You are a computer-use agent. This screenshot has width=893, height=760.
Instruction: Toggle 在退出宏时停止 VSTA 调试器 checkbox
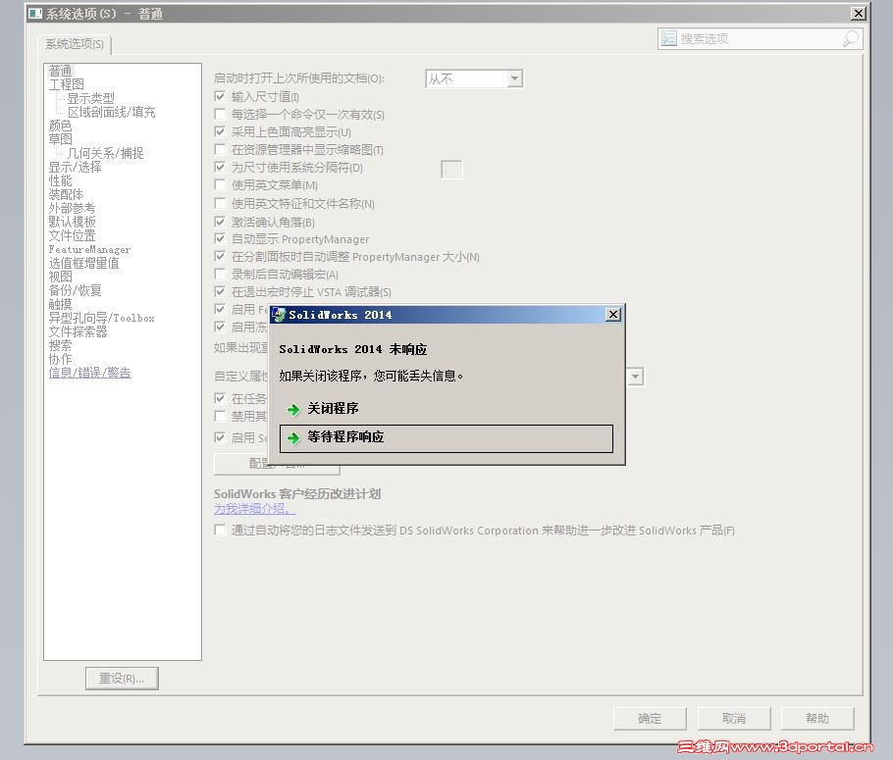point(220,291)
